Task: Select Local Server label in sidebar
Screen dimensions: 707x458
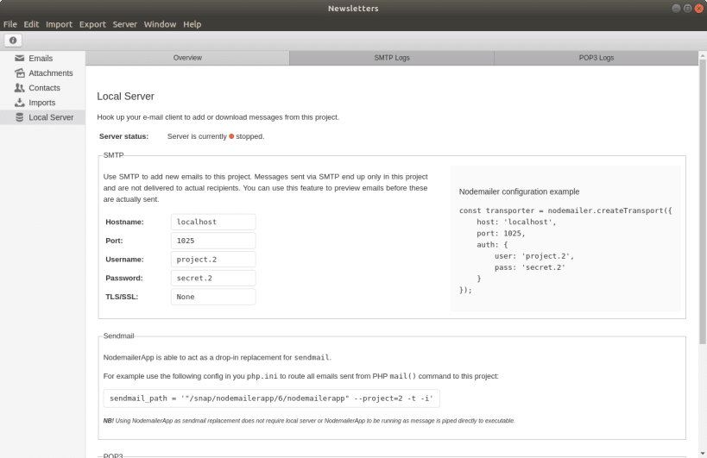Action: [x=51, y=117]
